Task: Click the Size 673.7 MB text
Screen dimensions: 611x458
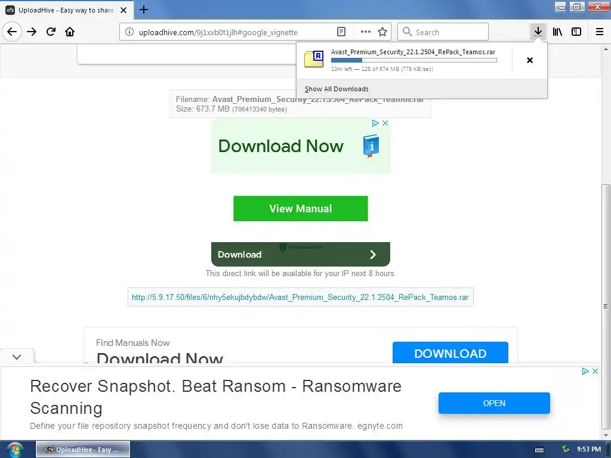Action: pos(232,109)
